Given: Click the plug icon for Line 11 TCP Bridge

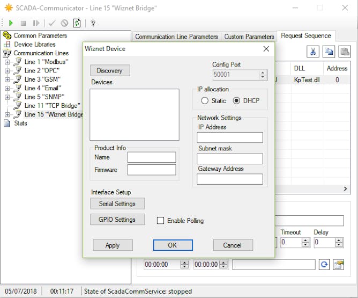Looking at the screenshot, I should click(x=17, y=105).
